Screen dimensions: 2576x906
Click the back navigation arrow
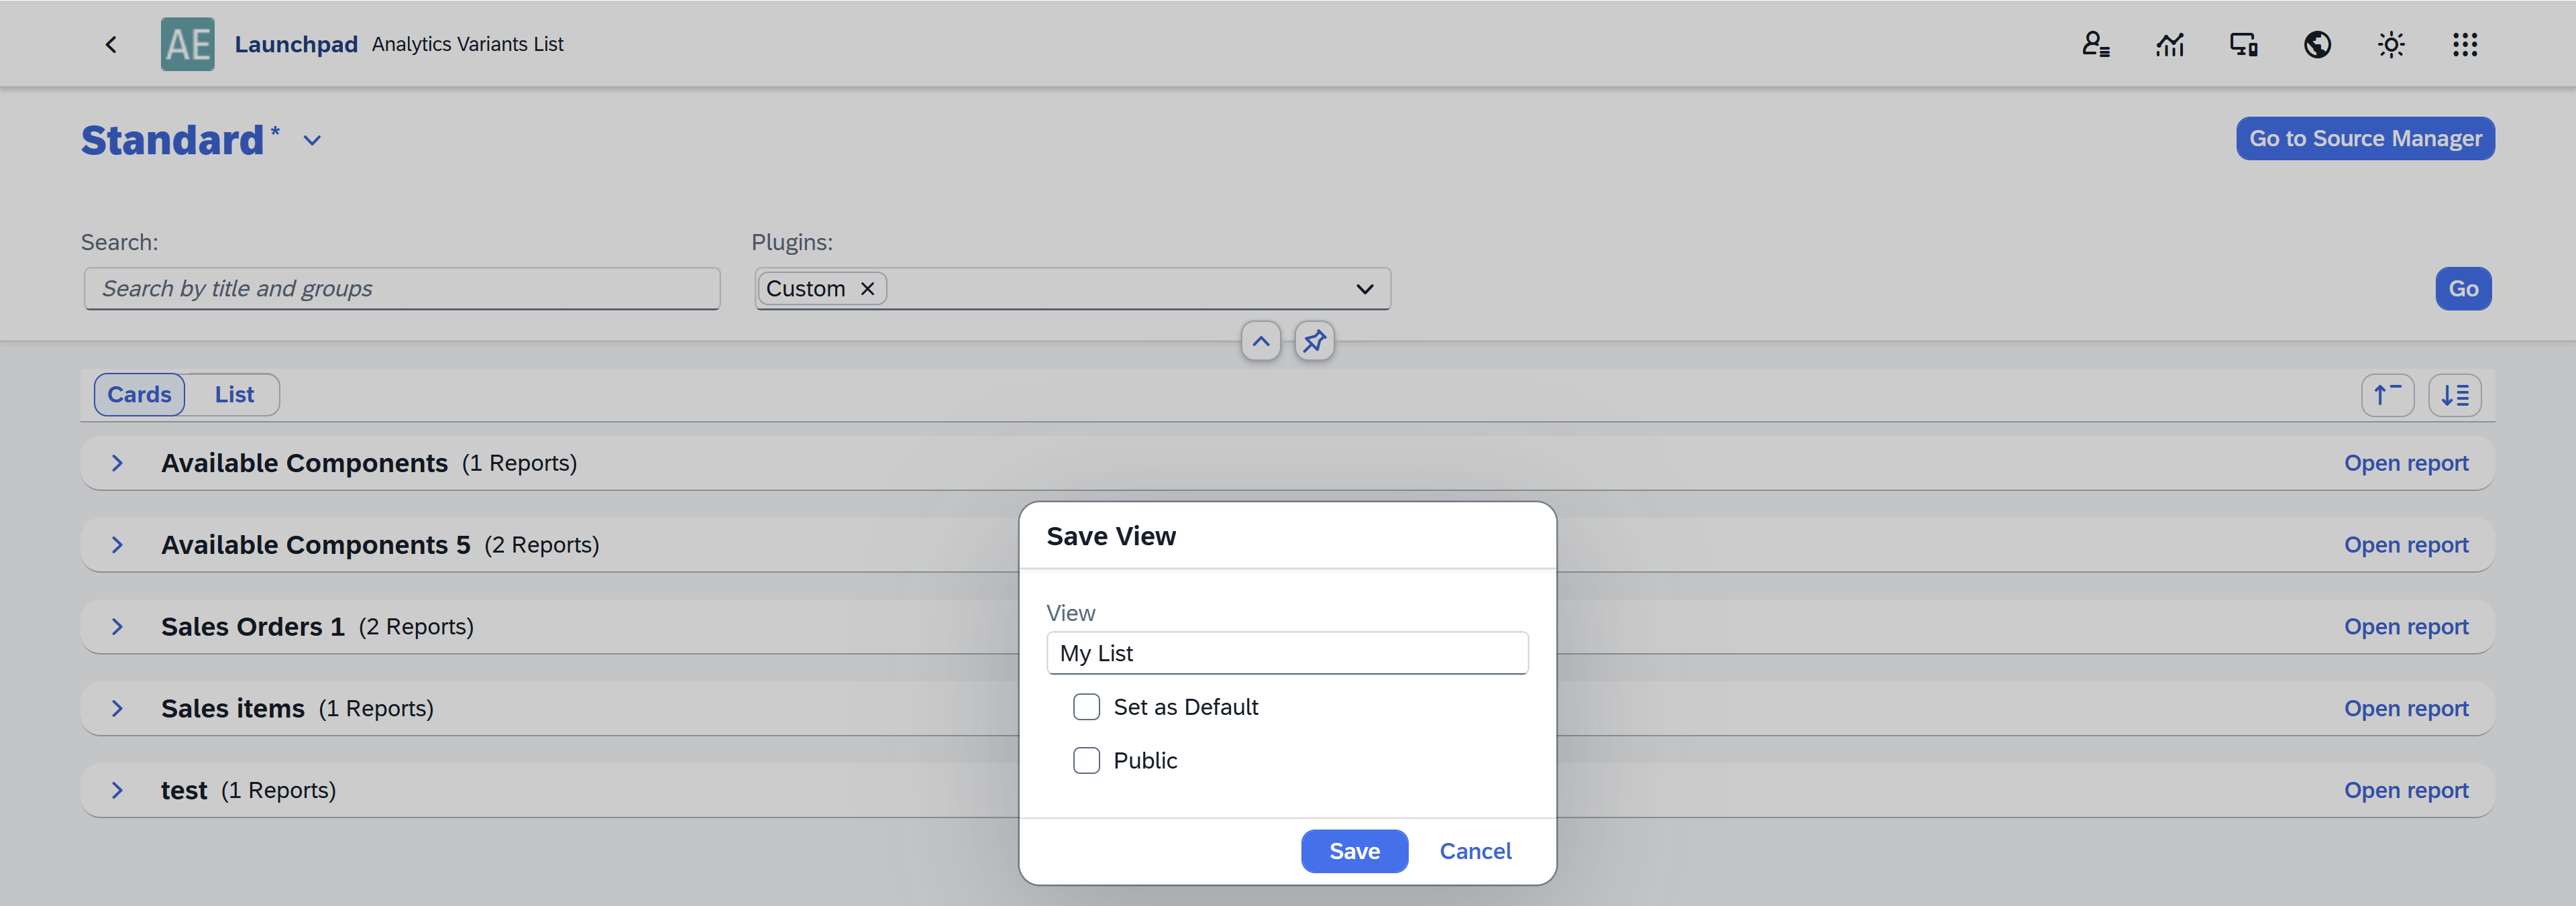(110, 44)
